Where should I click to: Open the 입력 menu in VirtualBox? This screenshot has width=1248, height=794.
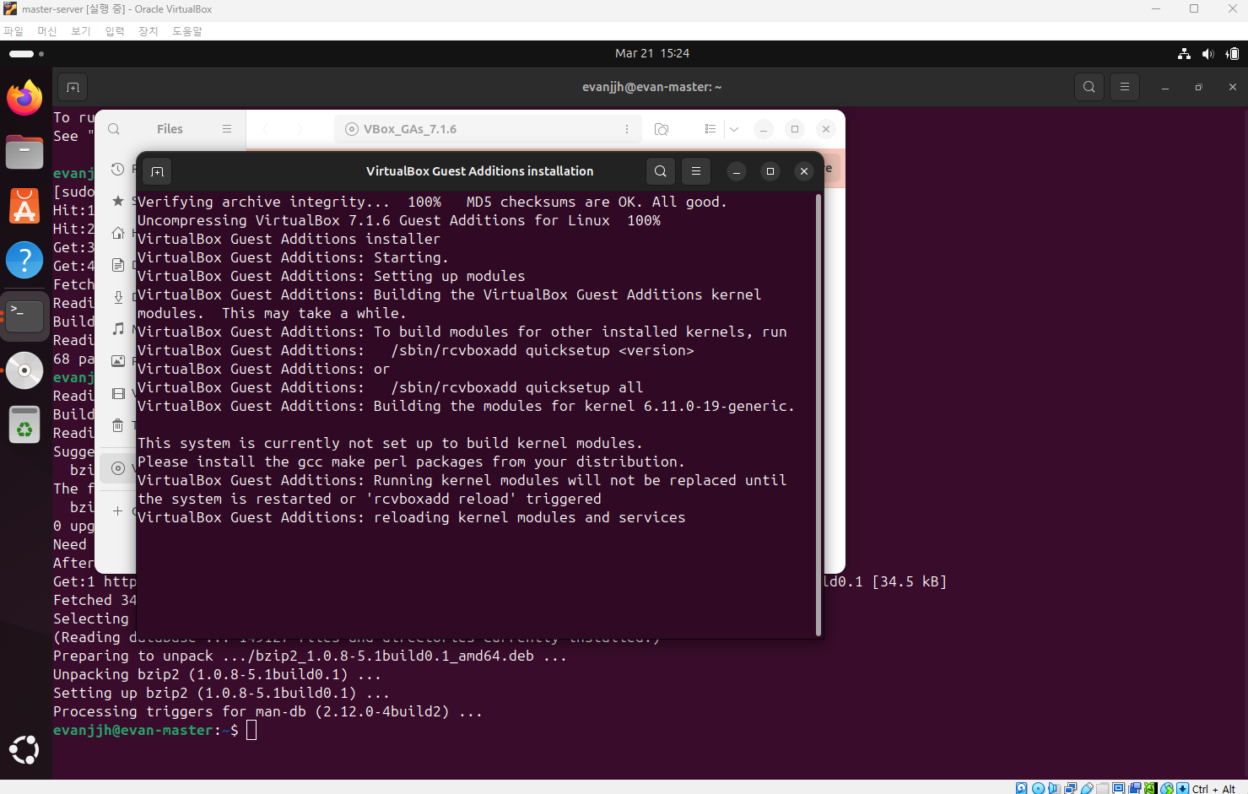115,31
